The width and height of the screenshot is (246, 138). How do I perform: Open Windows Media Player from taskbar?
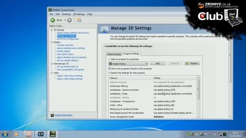(x=16, y=134)
